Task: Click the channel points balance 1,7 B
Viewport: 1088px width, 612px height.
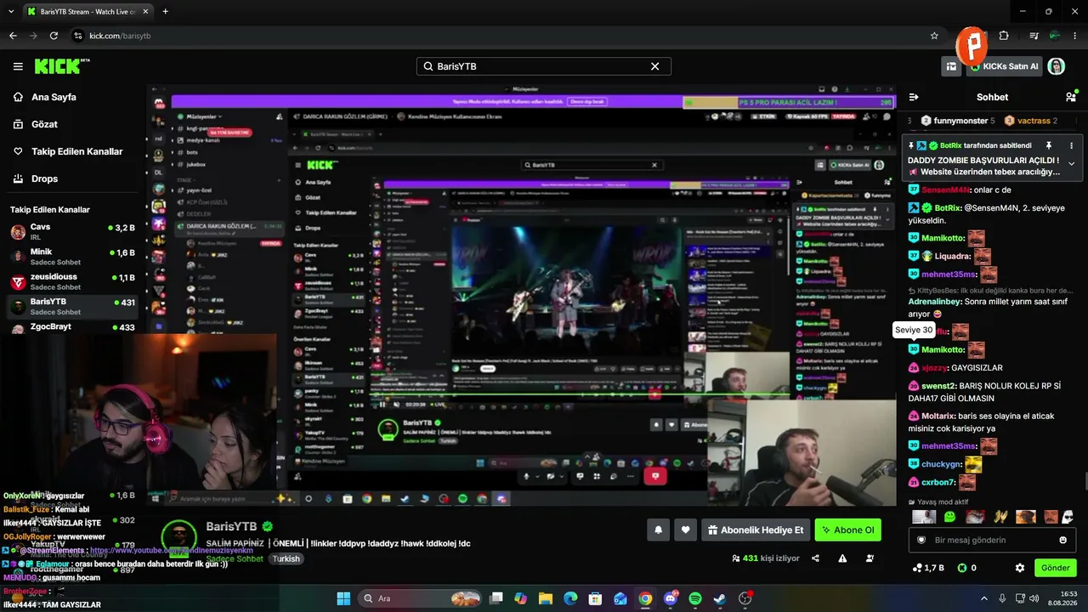Action: tap(928, 568)
